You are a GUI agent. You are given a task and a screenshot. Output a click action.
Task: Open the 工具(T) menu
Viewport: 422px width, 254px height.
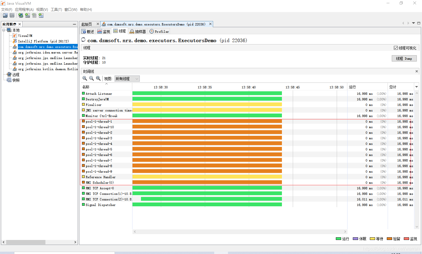56,10
